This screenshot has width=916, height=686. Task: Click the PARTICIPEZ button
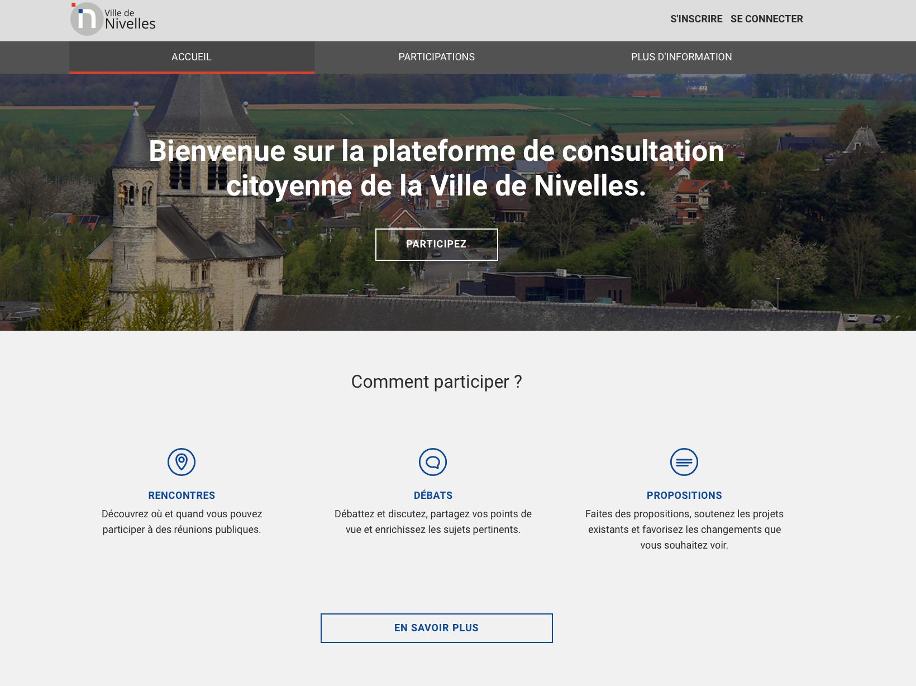click(x=437, y=245)
